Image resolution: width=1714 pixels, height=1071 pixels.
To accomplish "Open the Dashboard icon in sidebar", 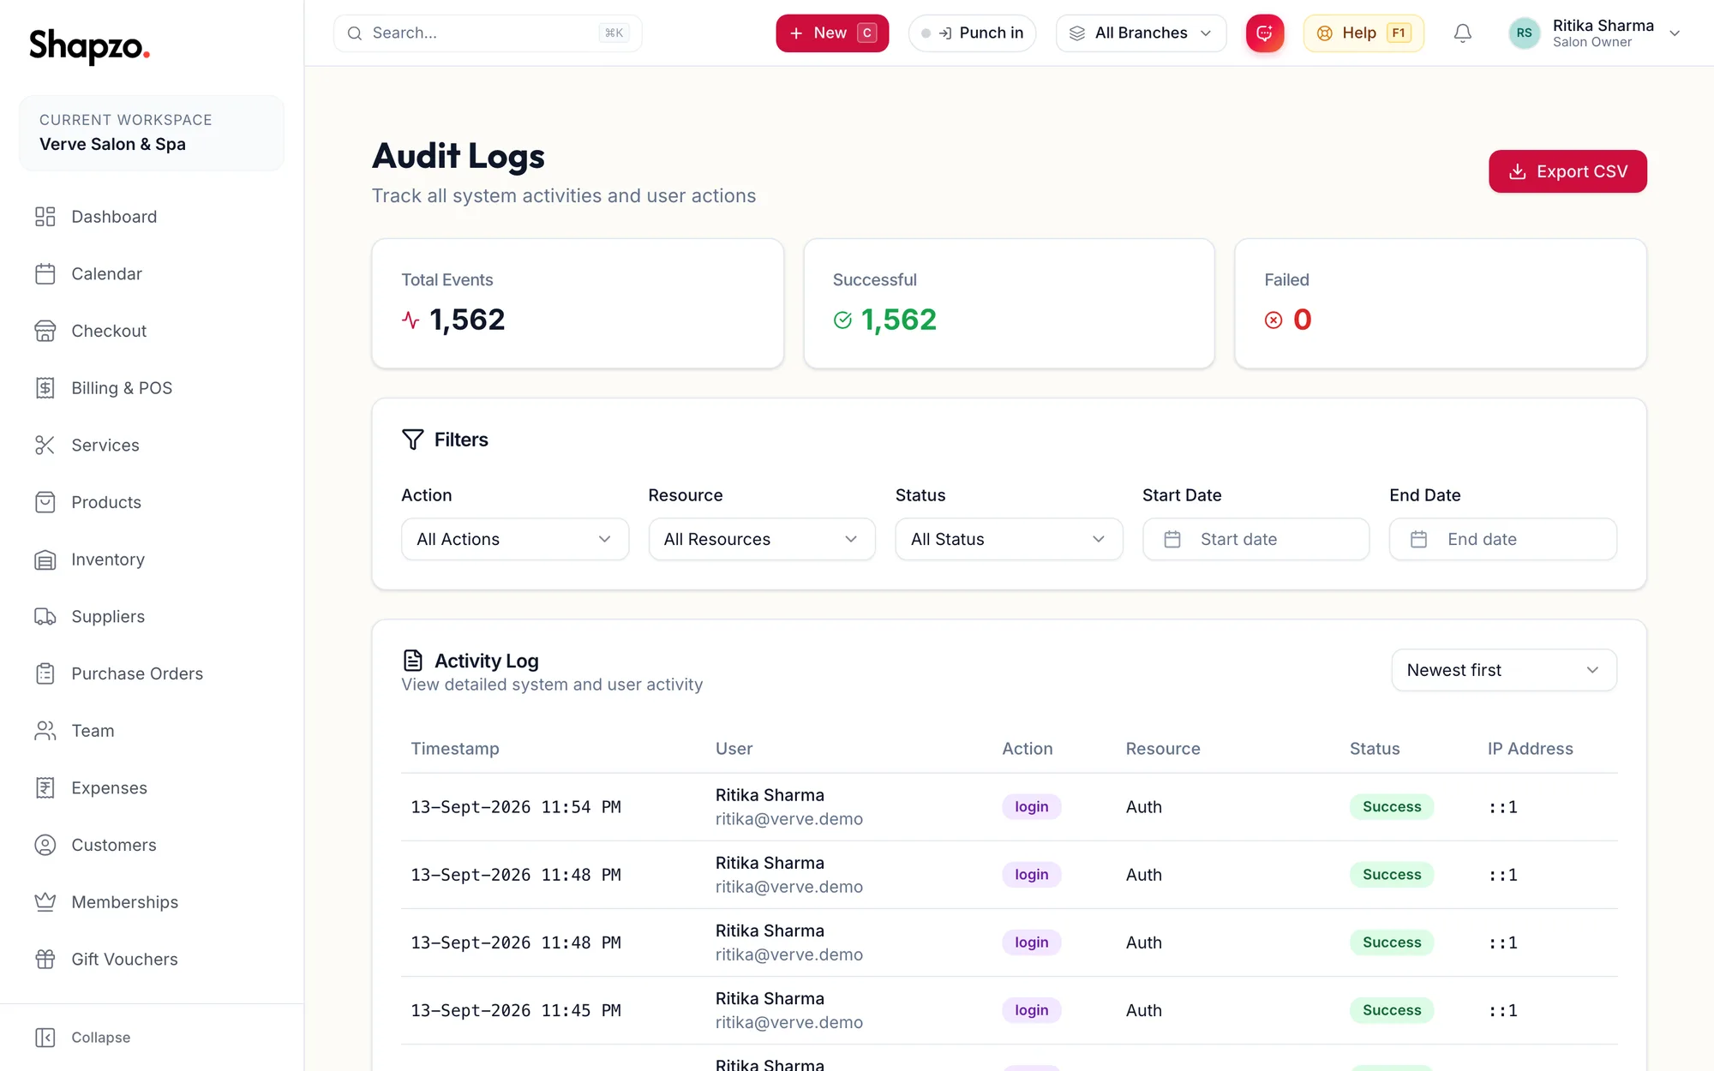I will [x=45, y=217].
